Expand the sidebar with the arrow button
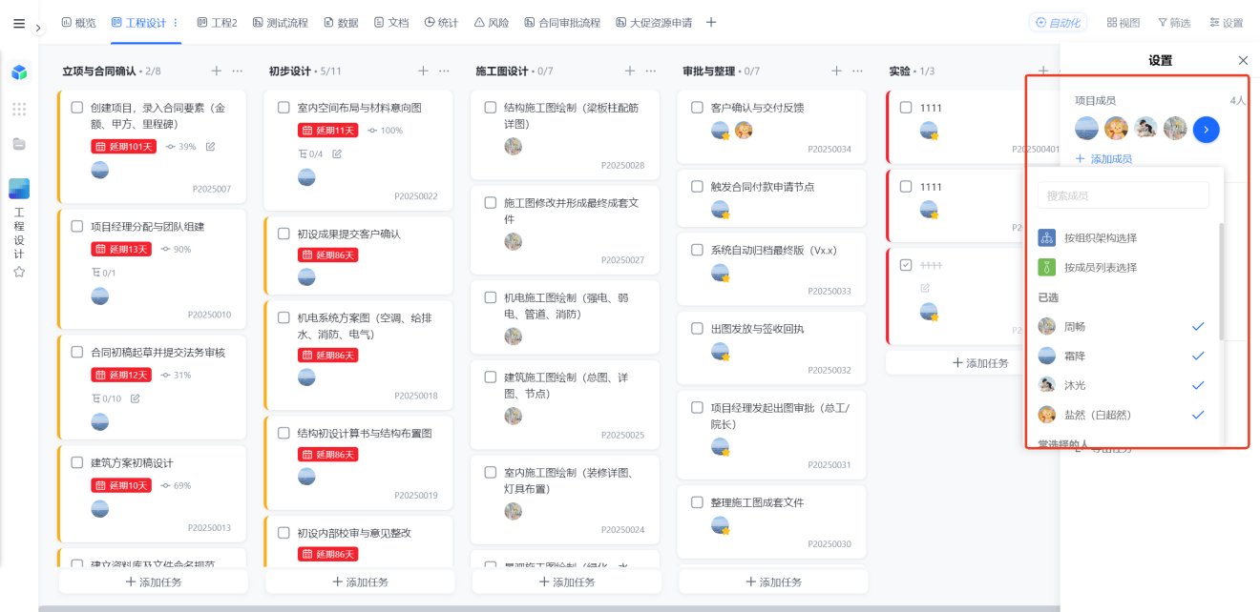Screen dimensions: 1260x612 coord(38,29)
